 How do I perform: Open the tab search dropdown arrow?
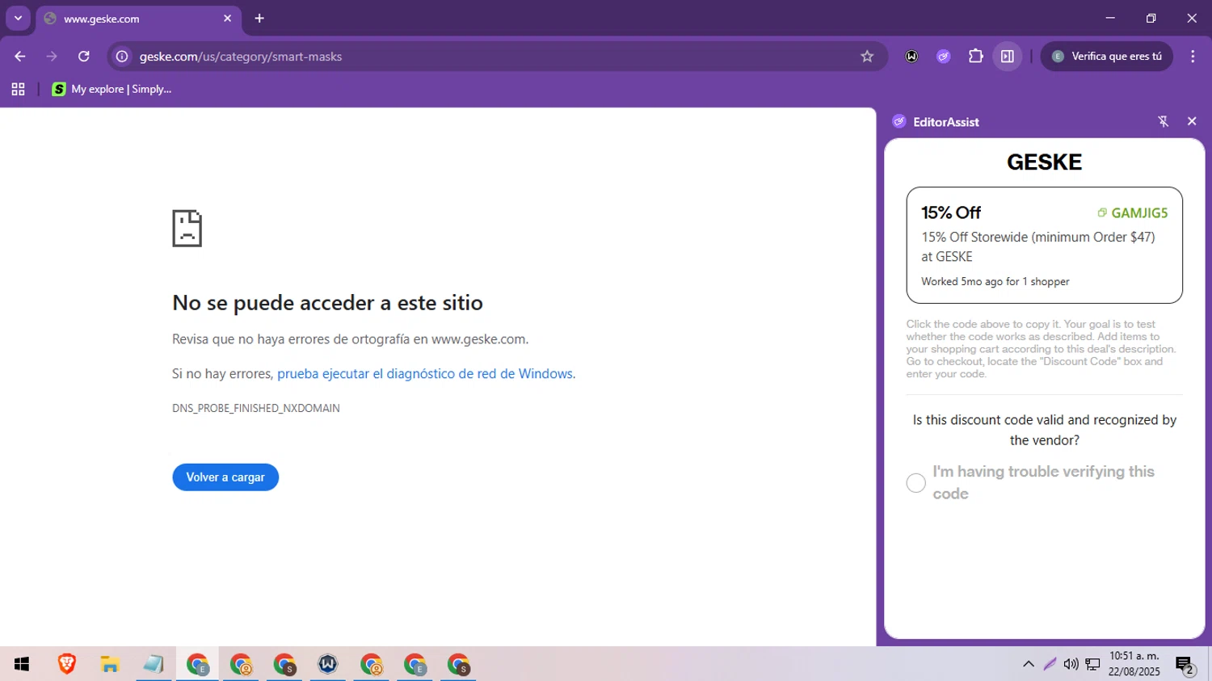click(x=18, y=18)
